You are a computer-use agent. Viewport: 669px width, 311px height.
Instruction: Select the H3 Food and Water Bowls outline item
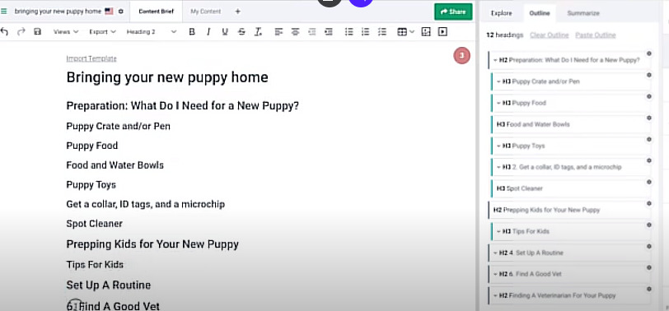tap(571, 124)
